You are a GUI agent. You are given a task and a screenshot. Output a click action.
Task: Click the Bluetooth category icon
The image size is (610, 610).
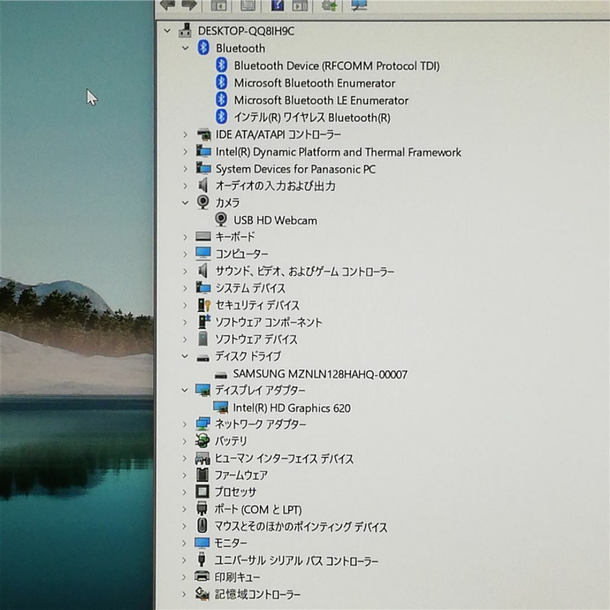203,48
